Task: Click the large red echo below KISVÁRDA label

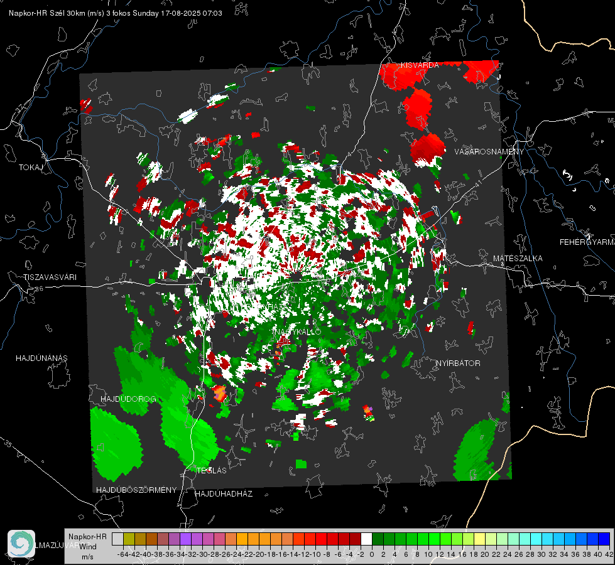Action: coord(417,109)
